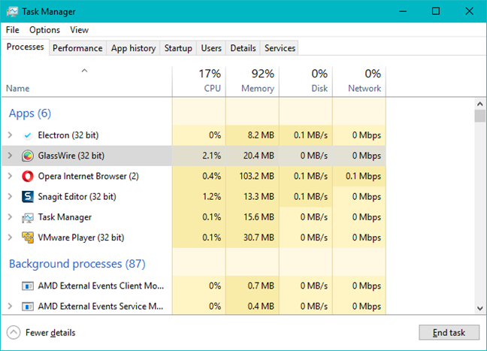Click the Fewer details circle arrow icon
Image resolution: width=487 pixels, height=351 pixels.
coord(14,333)
